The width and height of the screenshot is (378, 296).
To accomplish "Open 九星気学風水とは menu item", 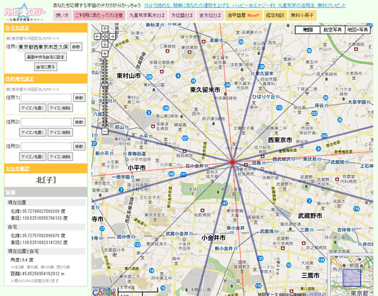I will click(147, 15).
